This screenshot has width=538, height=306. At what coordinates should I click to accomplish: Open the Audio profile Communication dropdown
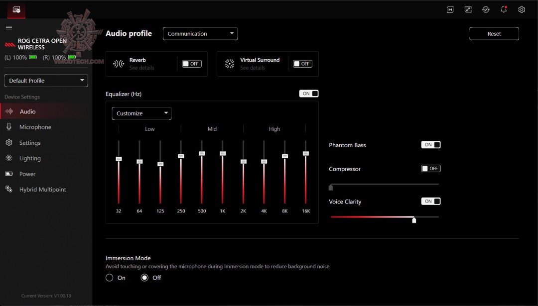pos(200,33)
